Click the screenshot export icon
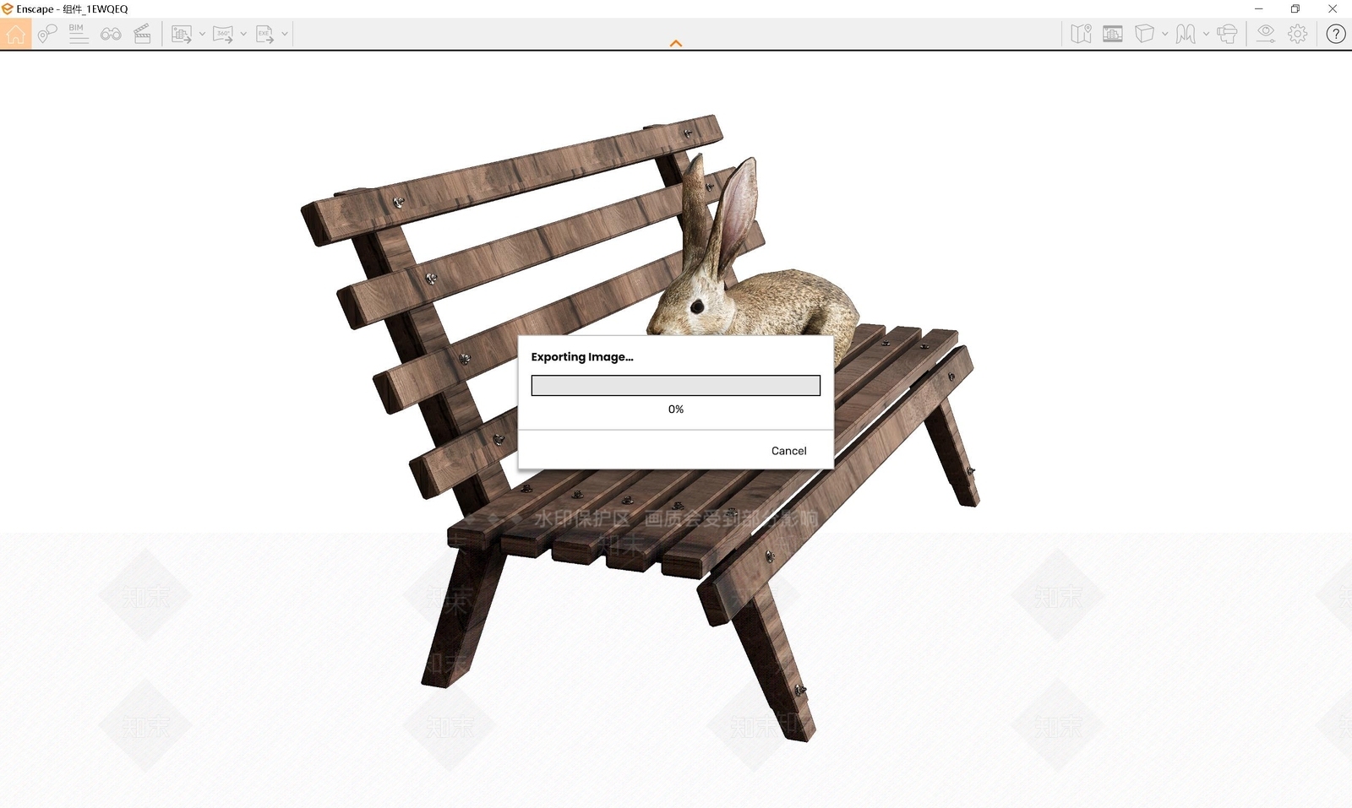 click(181, 35)
